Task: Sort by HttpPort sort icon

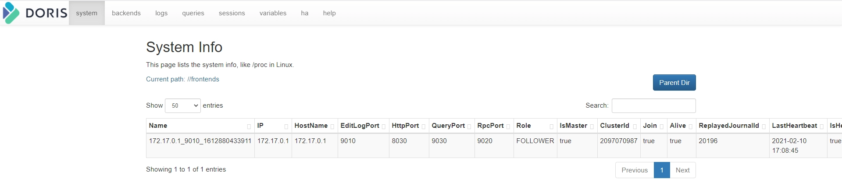Action: click(x=423, y=126)
